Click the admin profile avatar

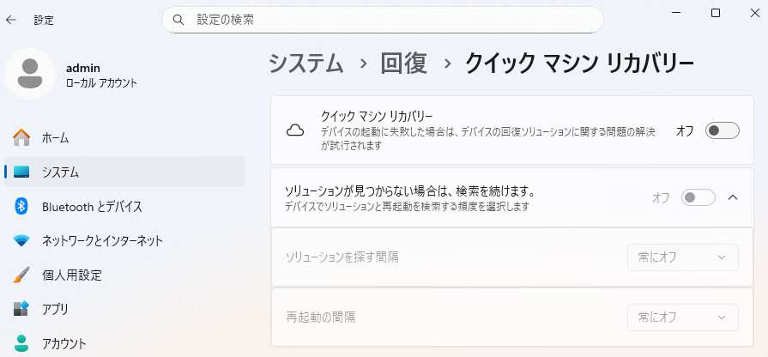30,74
